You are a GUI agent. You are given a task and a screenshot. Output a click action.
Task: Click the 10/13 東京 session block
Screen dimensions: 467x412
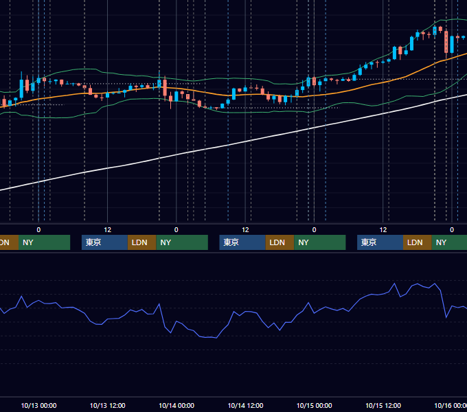pos(104,242)
